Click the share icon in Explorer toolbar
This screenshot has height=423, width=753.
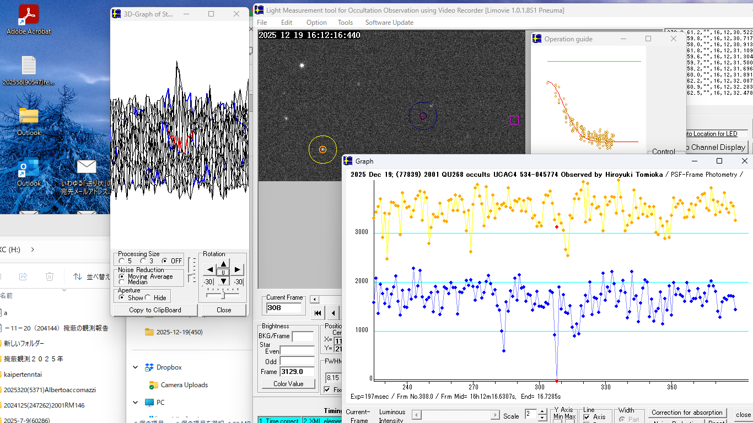coord(23,276)
